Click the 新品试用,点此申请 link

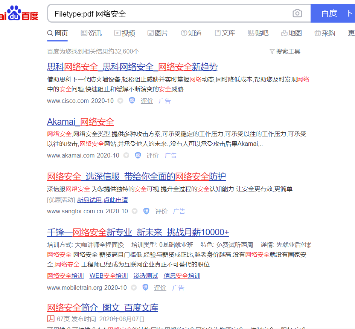pos(102,200)
